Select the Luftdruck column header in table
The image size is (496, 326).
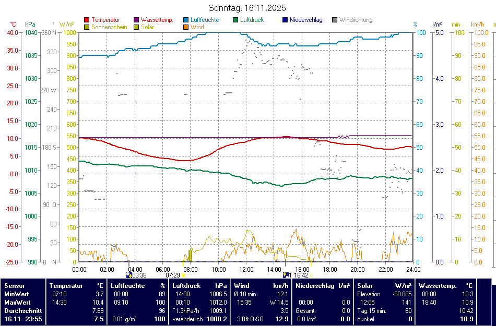[x=186, y=286]
